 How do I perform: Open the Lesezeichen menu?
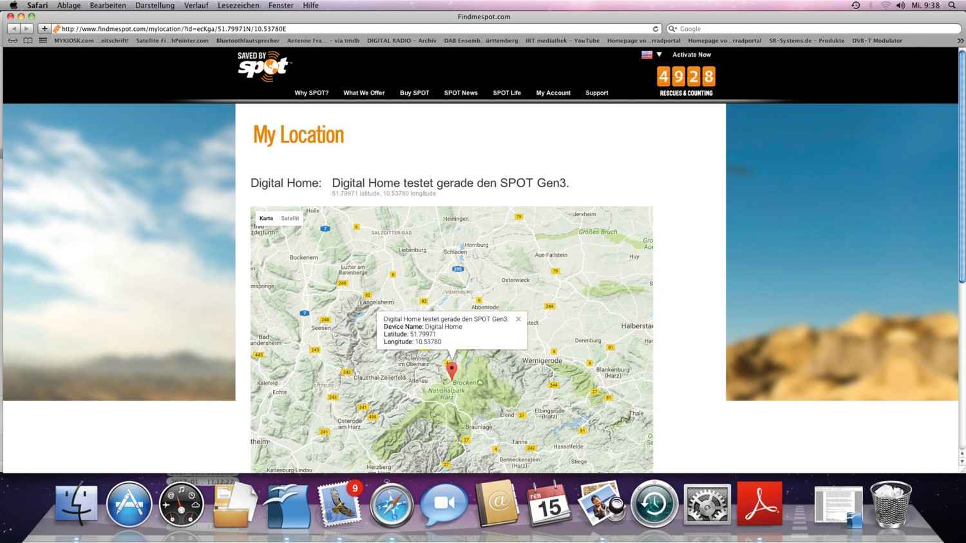tap(238, 5)
